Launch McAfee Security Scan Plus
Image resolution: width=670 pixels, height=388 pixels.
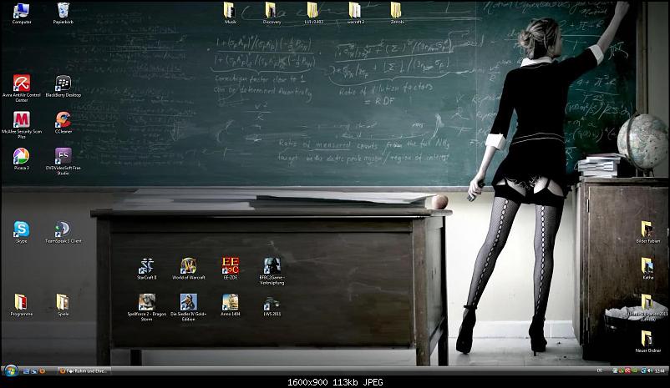[x=22, y=120]
